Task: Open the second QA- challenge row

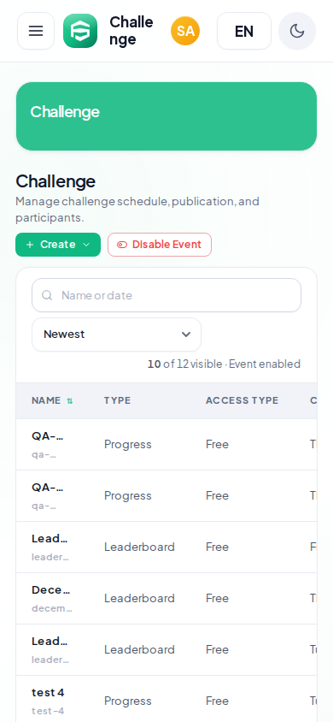Action: point(166,496)
